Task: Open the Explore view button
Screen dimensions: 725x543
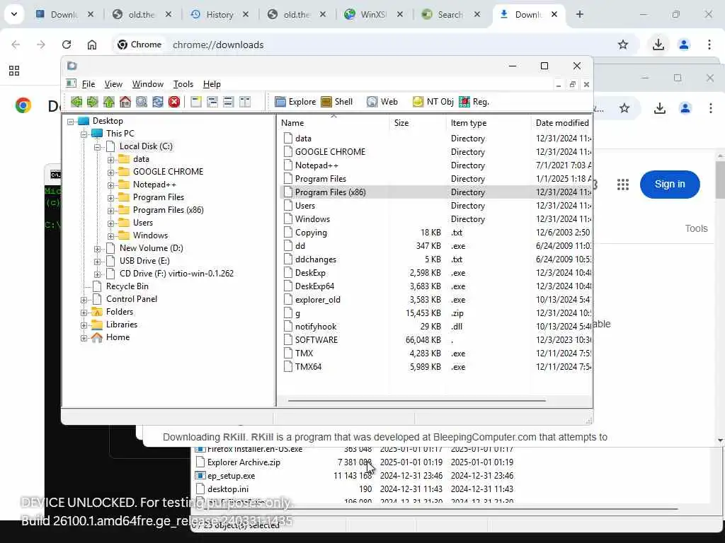Action: [295, 102]
